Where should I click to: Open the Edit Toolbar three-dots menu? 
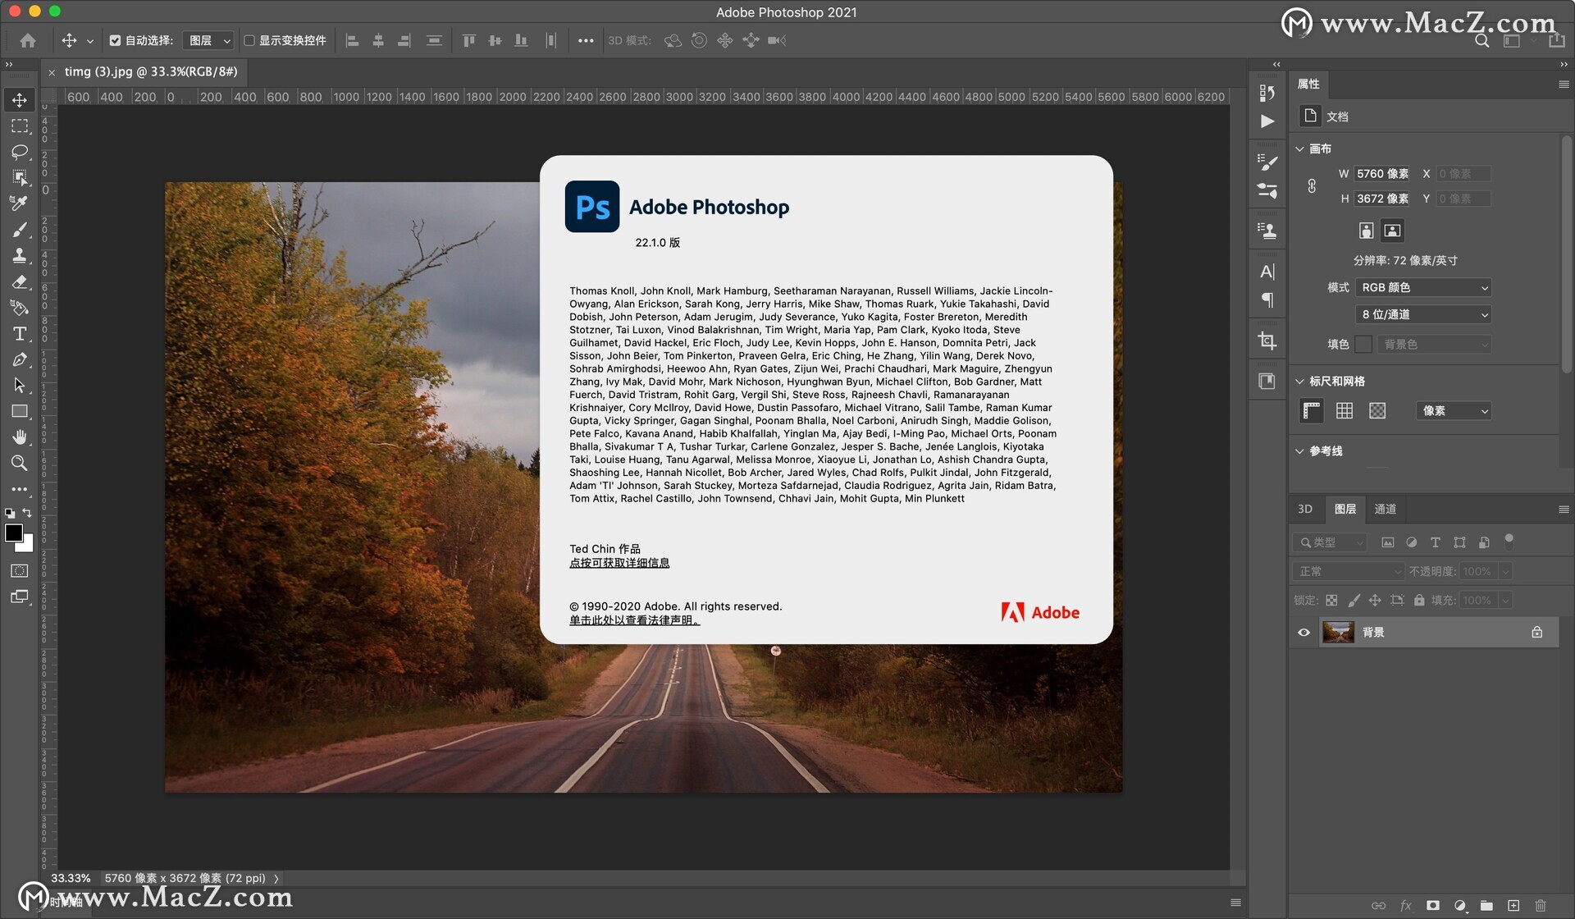pyautogui.click(x=19, y=489)
